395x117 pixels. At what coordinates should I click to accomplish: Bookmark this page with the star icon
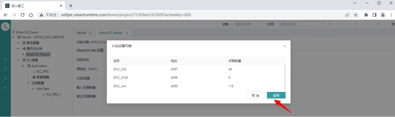click(355, 15)
